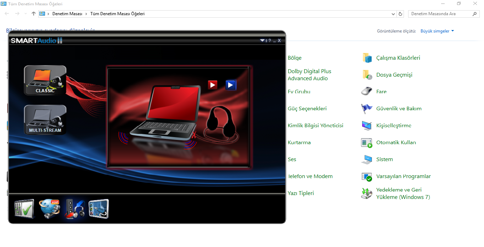The image size is (484, 247).
Task: Click the Dosya Geçmişi label
Action: click(394, 75)
